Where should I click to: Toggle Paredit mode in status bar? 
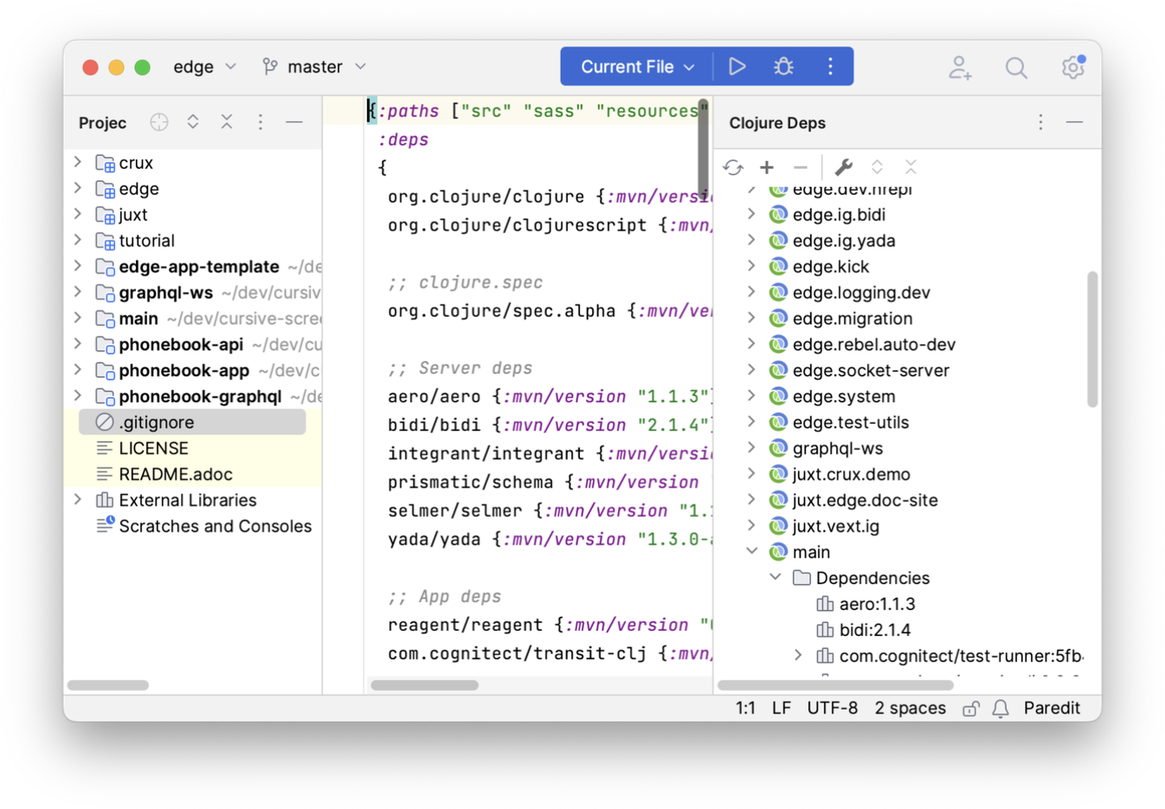tap(1052, 708)
